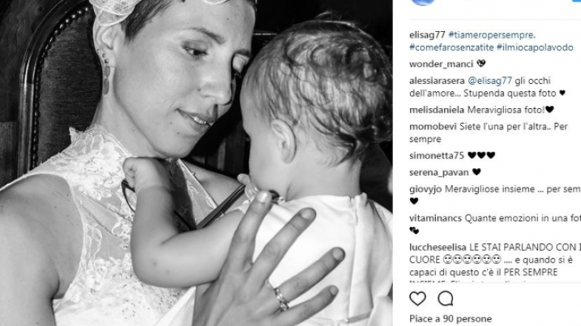Viewport: 581px width, 326px height.
Task: Visit the alessiarasera profile
Action: coord(437,81)
